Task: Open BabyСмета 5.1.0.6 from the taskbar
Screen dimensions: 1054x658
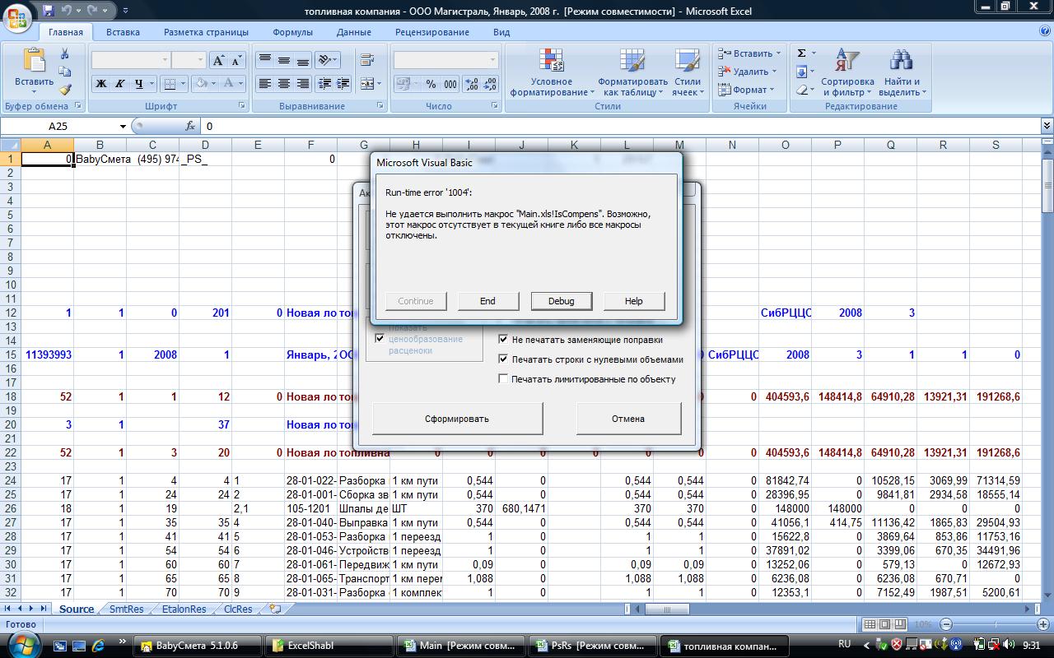Action: [197, 646]
